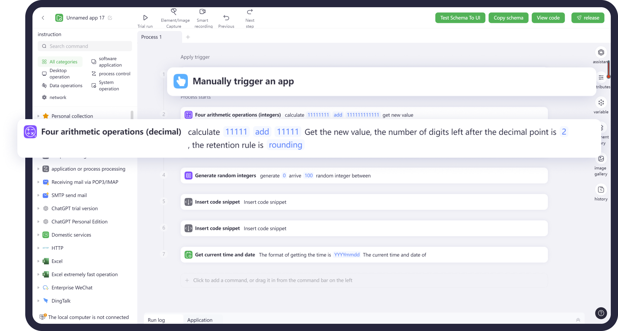Open the history panel
This screenshot has height=331, width=618.
pos(601,190)
